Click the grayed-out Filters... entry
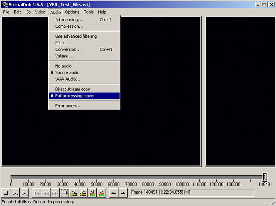276x206 pixels. [84, 43]
